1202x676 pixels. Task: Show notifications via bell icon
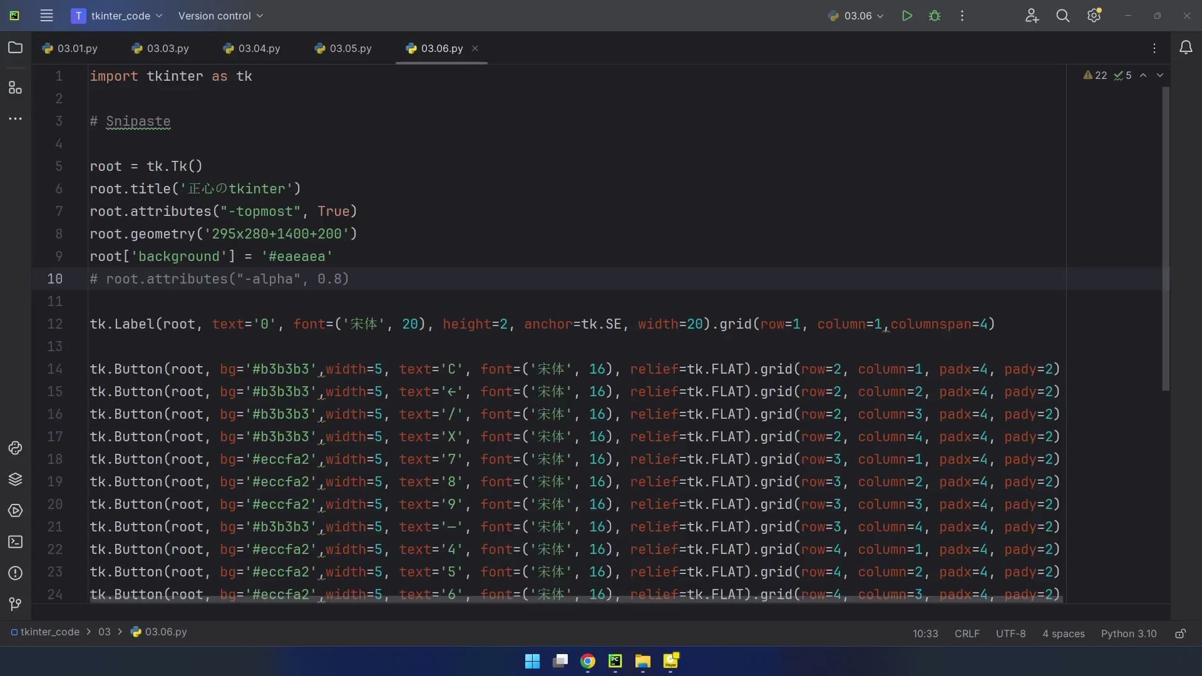click(1186, 48)
